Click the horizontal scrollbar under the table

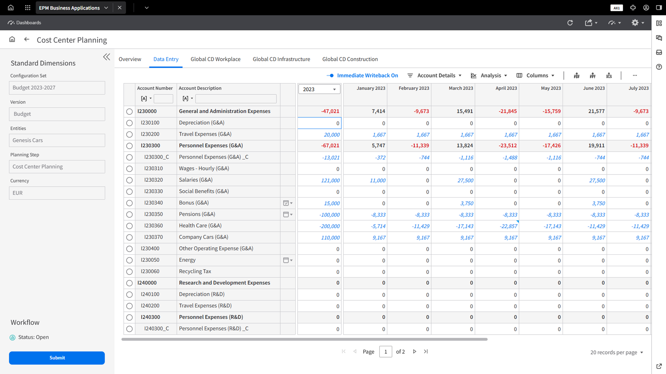[x=304, y=339]
